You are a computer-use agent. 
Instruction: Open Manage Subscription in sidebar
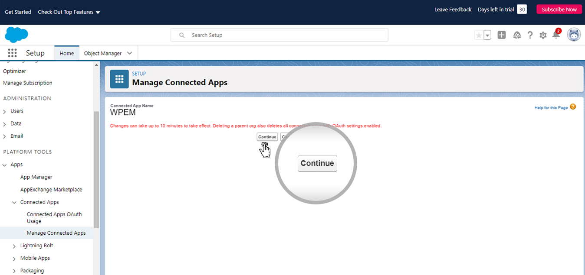pyautogui.click(x=28, y=83)
